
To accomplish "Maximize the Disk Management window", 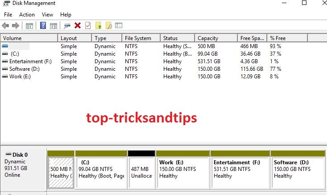I will tap(304, 3).
